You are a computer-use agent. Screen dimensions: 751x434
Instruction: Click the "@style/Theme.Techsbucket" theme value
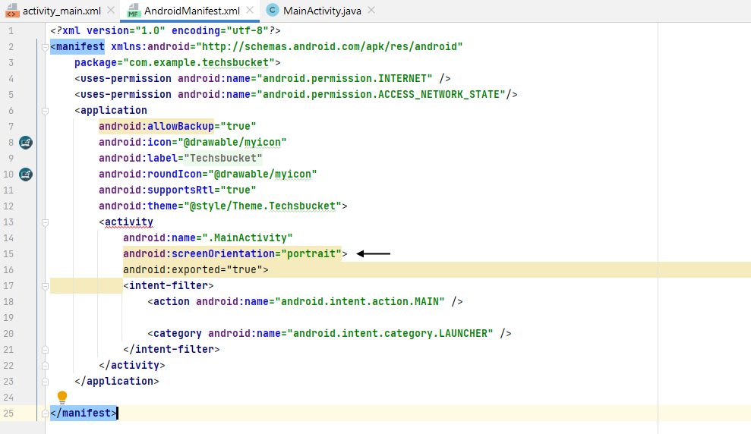263,206
